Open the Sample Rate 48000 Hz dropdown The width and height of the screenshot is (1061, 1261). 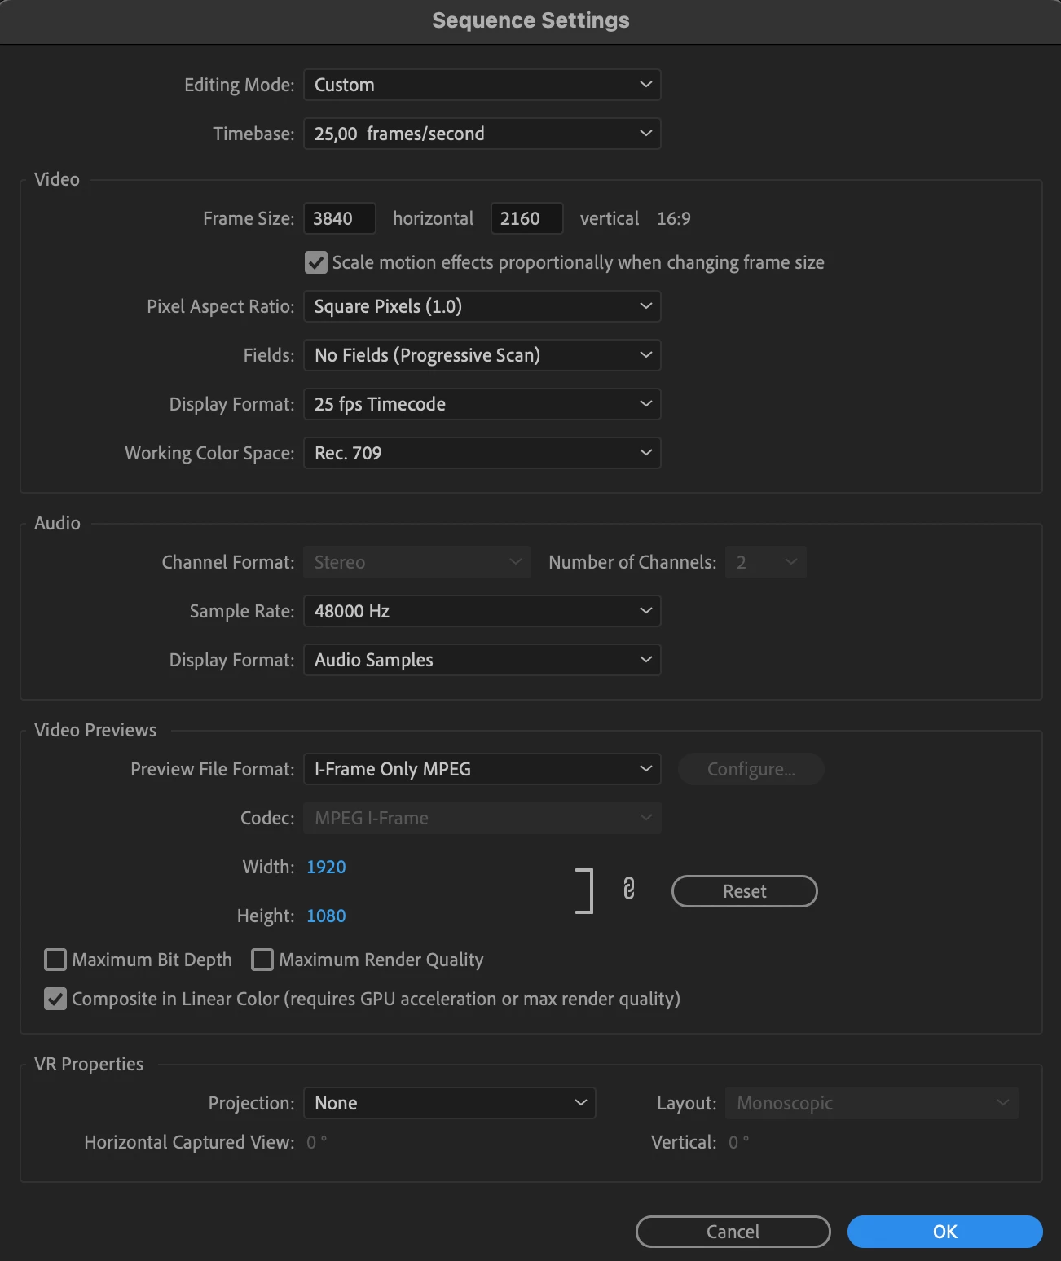point(482,611)
